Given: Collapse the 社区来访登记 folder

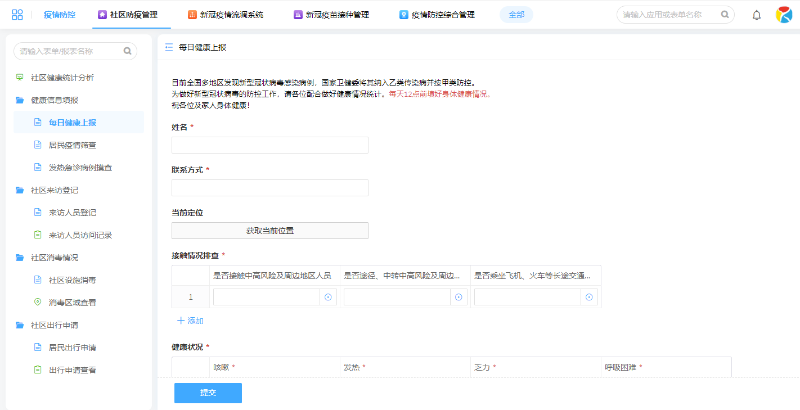Looking at the screenshot, I should (54, 190).
